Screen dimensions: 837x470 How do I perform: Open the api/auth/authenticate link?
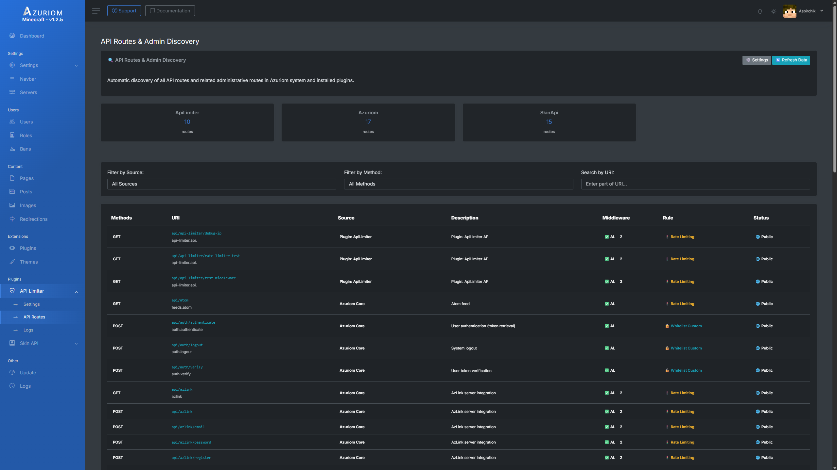(193, 322)
